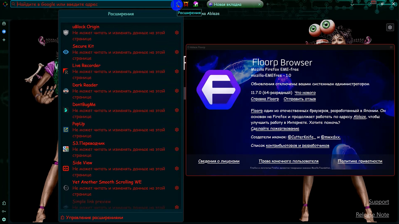Screen dimensions: 399x224
Task: Open @CutterKnife_ creator link
Action: 301,137
